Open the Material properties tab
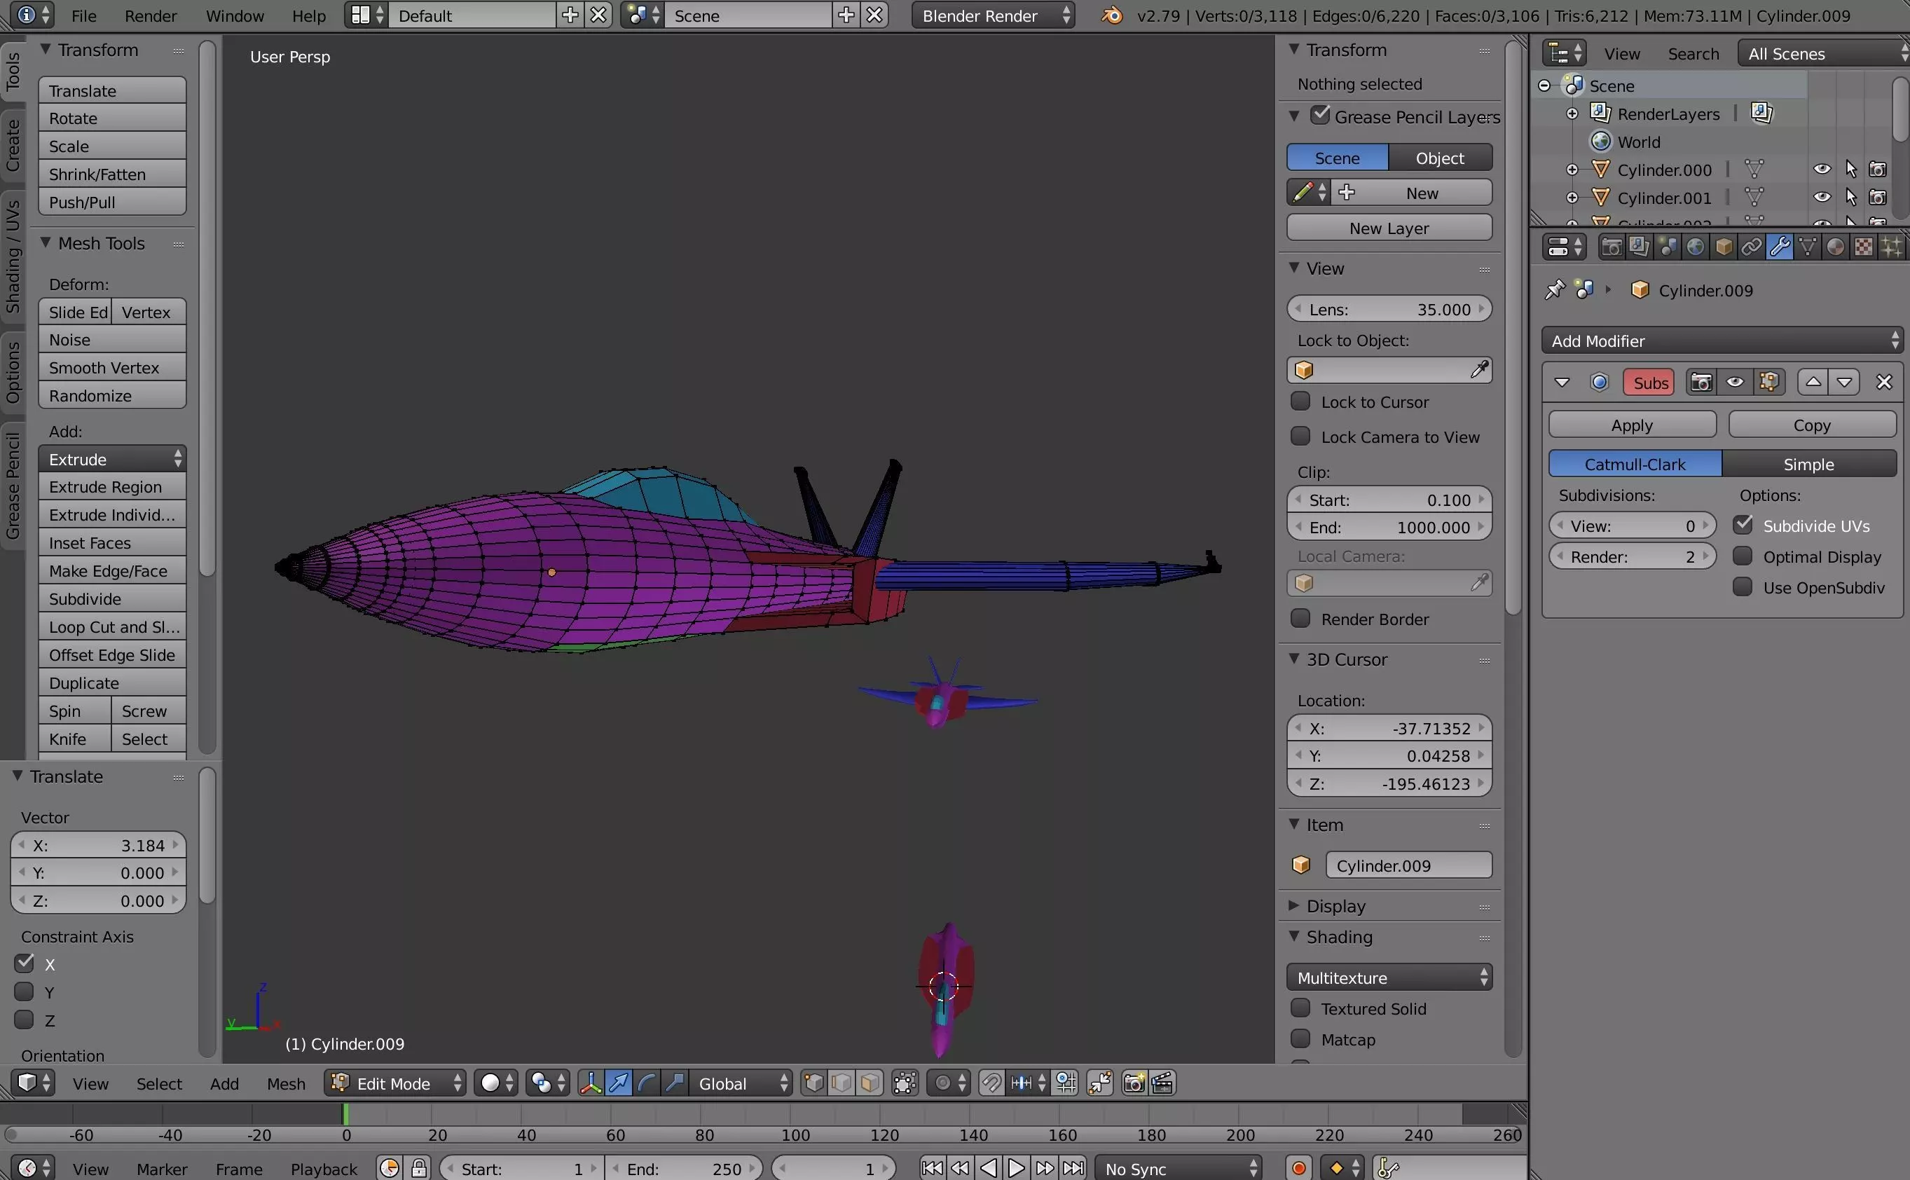Screen dimensions: 1910x1180 (x=1835, y=248)
